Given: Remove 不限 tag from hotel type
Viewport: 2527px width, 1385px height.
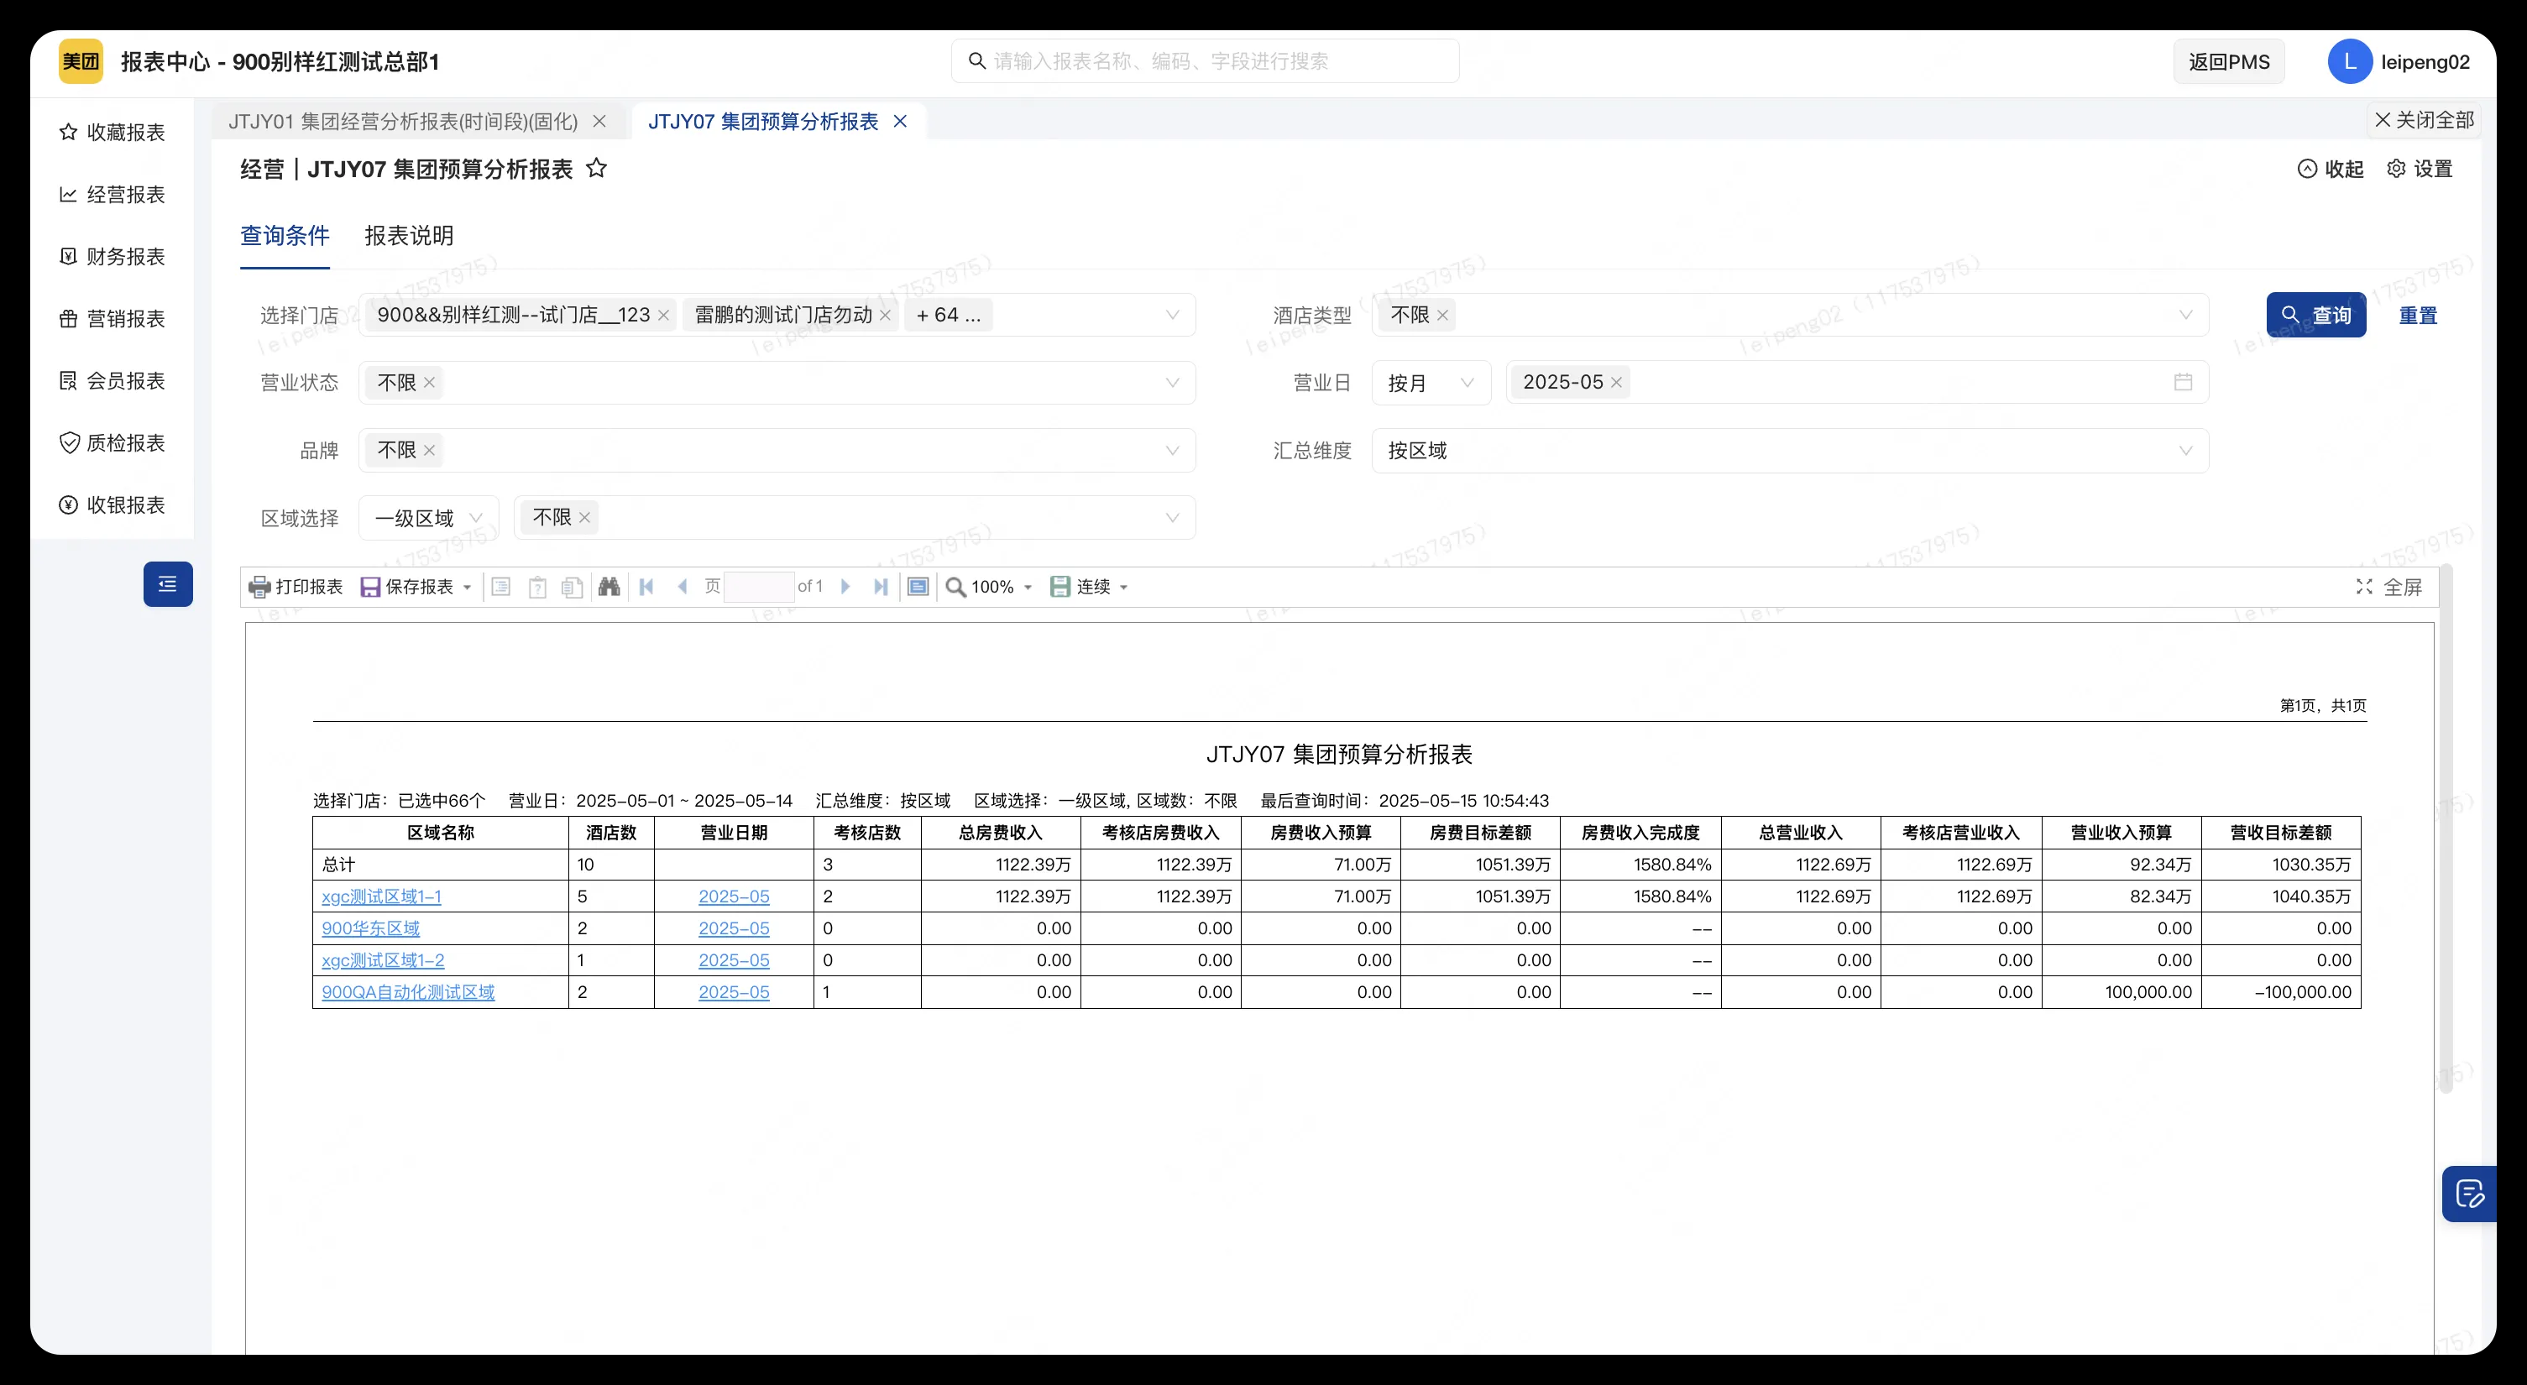Looking at the screenshot, I should 1442,316.
